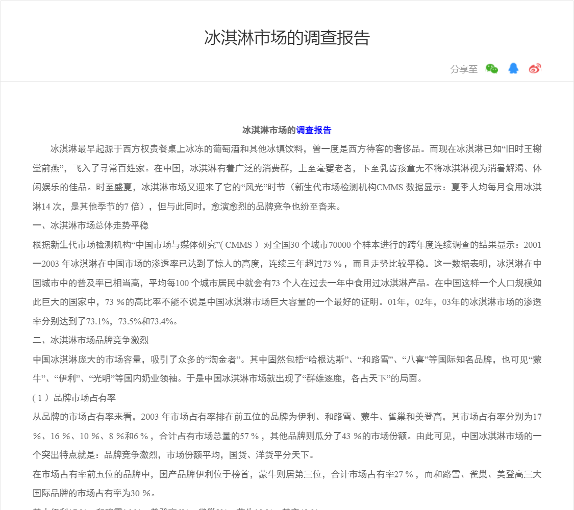Screen dimensions: 574x510
Task: Click the page title 冰淇淋市场的调查报告
Action: [x=287, y=38]
